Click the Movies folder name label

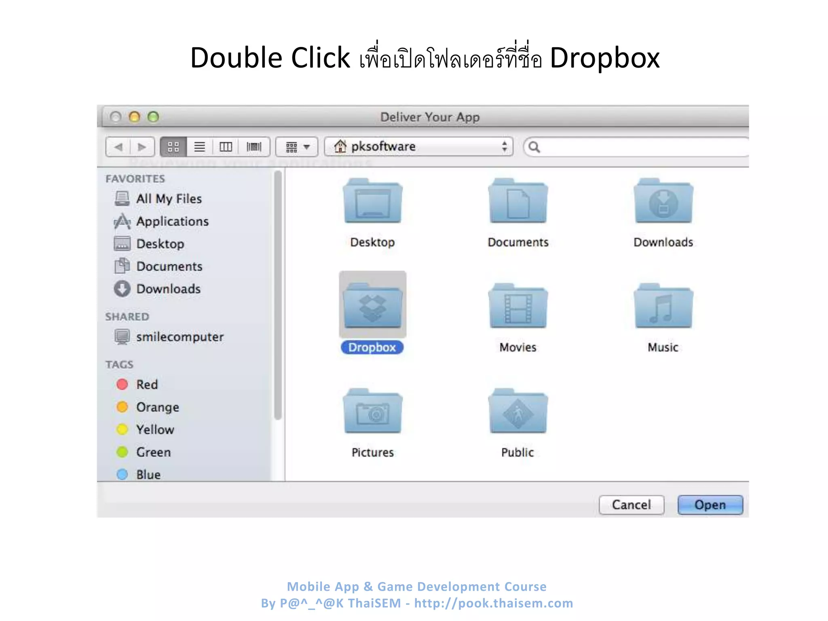[518, 347]
